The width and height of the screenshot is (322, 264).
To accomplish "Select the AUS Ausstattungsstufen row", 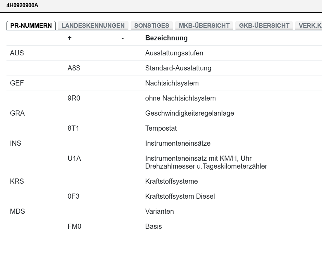I will (17, 53).
